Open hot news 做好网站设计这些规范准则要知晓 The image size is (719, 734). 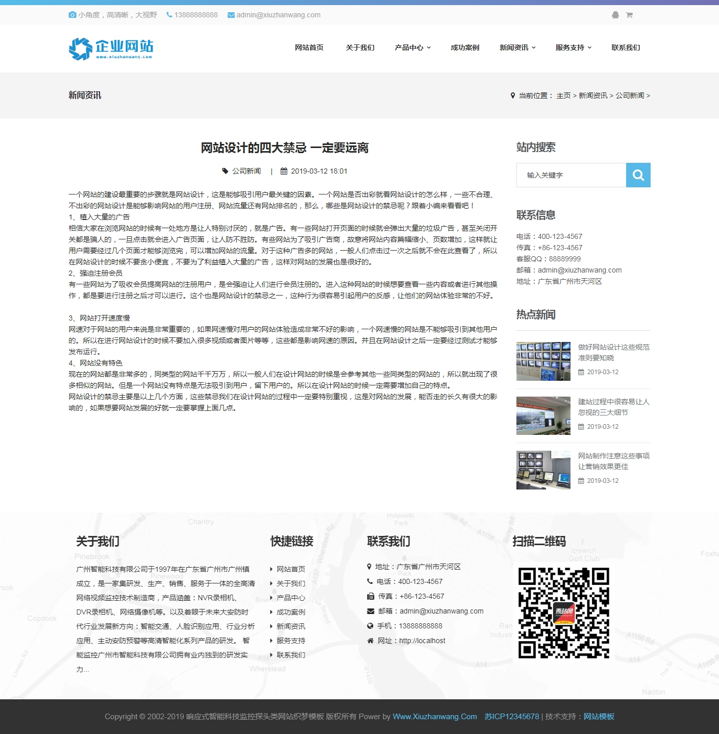click(x=613, y=352)
